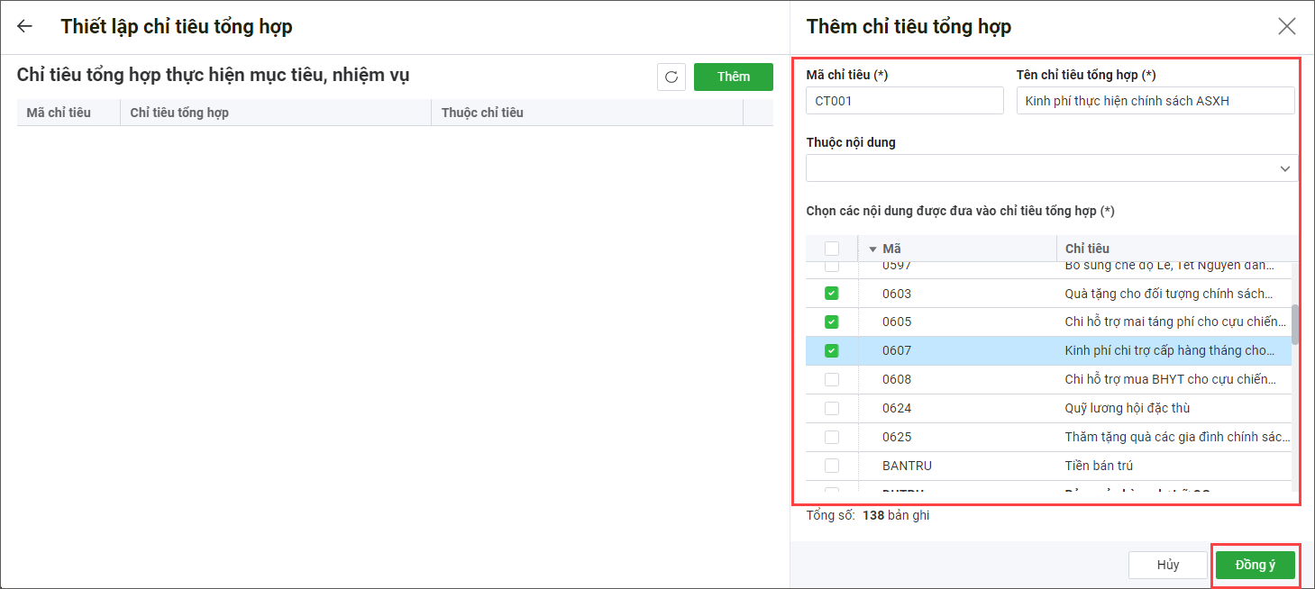Click the Thêm button
The image size is (1315, 589).
[733, 77]
